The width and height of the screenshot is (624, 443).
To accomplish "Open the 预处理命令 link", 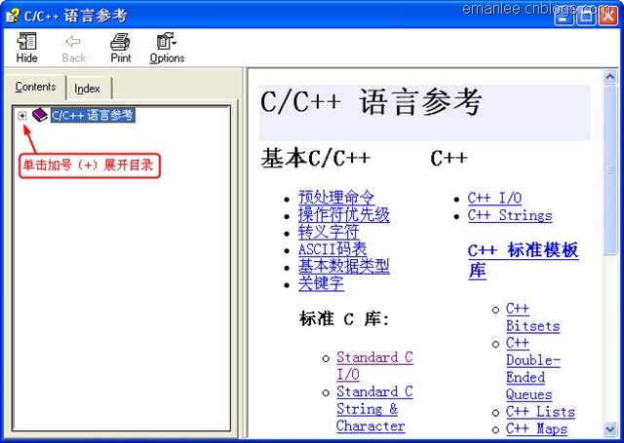I will point(336,197).
